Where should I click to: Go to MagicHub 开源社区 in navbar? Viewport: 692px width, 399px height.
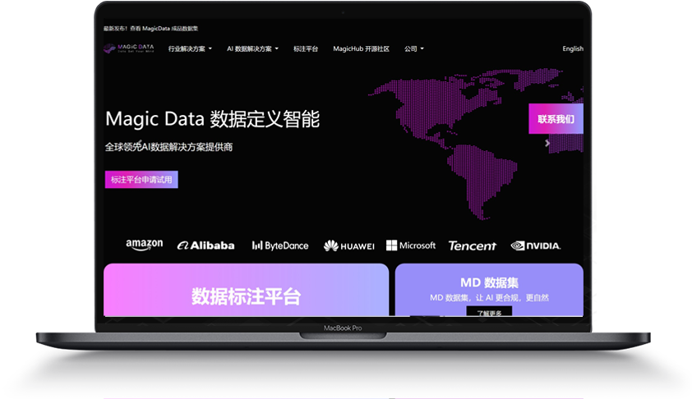pyautogui.click(x=361, y=49)
